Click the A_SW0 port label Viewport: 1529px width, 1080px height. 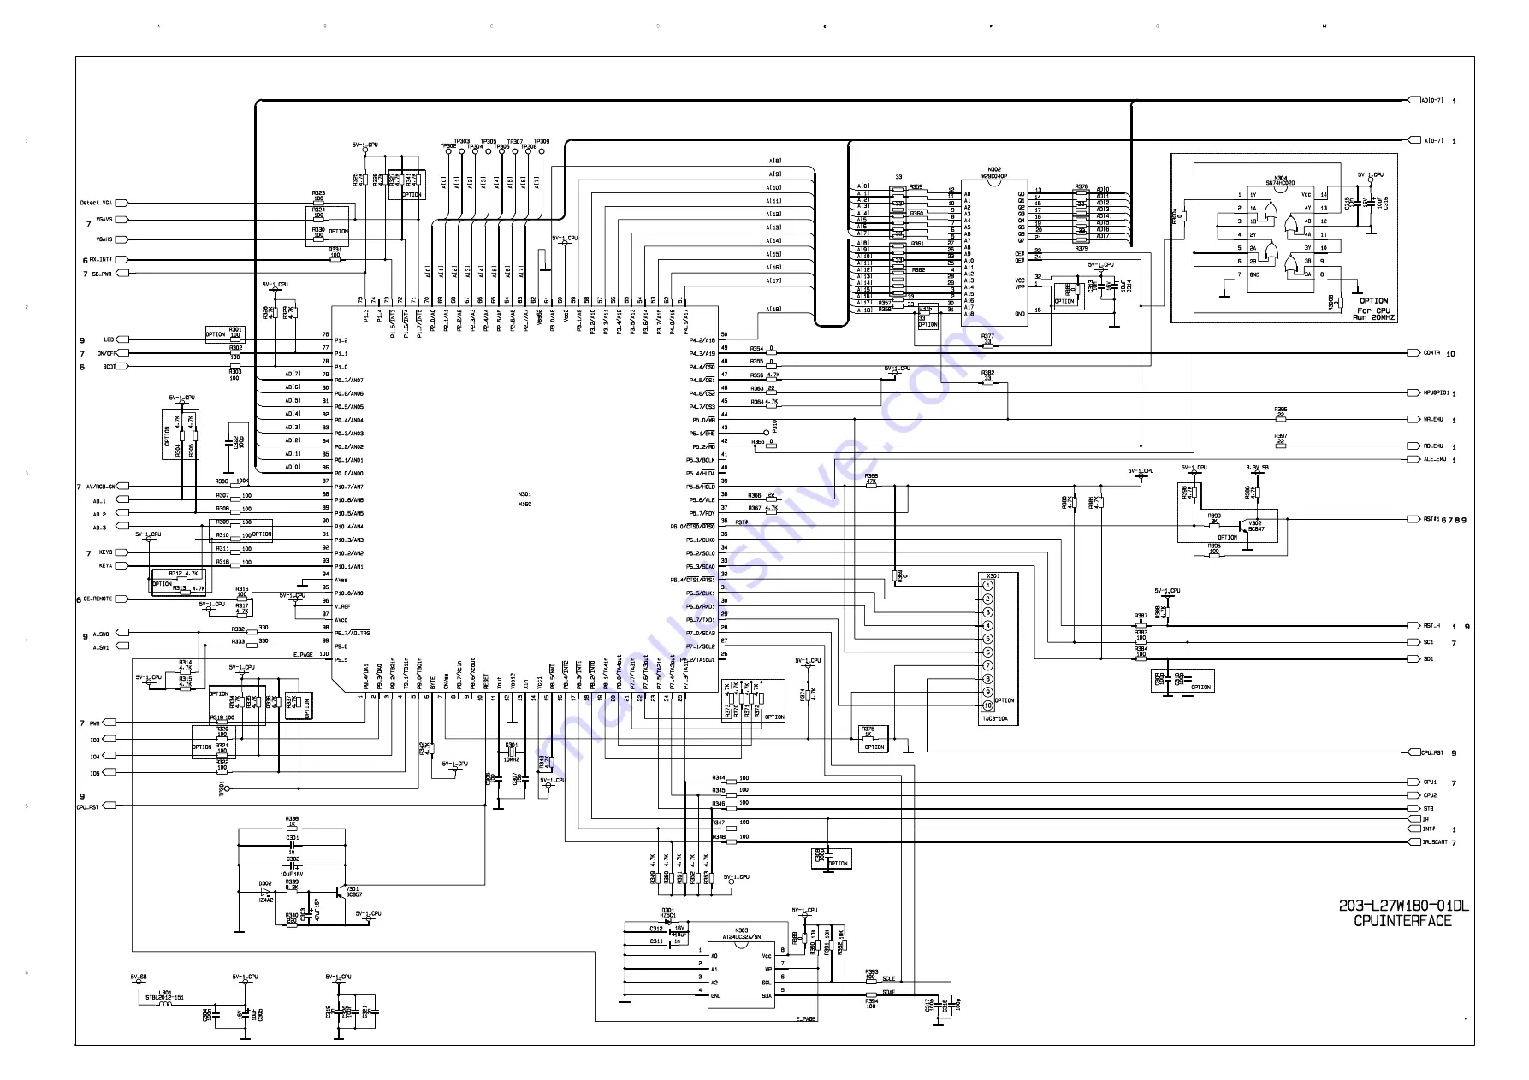tap(101, 634)
